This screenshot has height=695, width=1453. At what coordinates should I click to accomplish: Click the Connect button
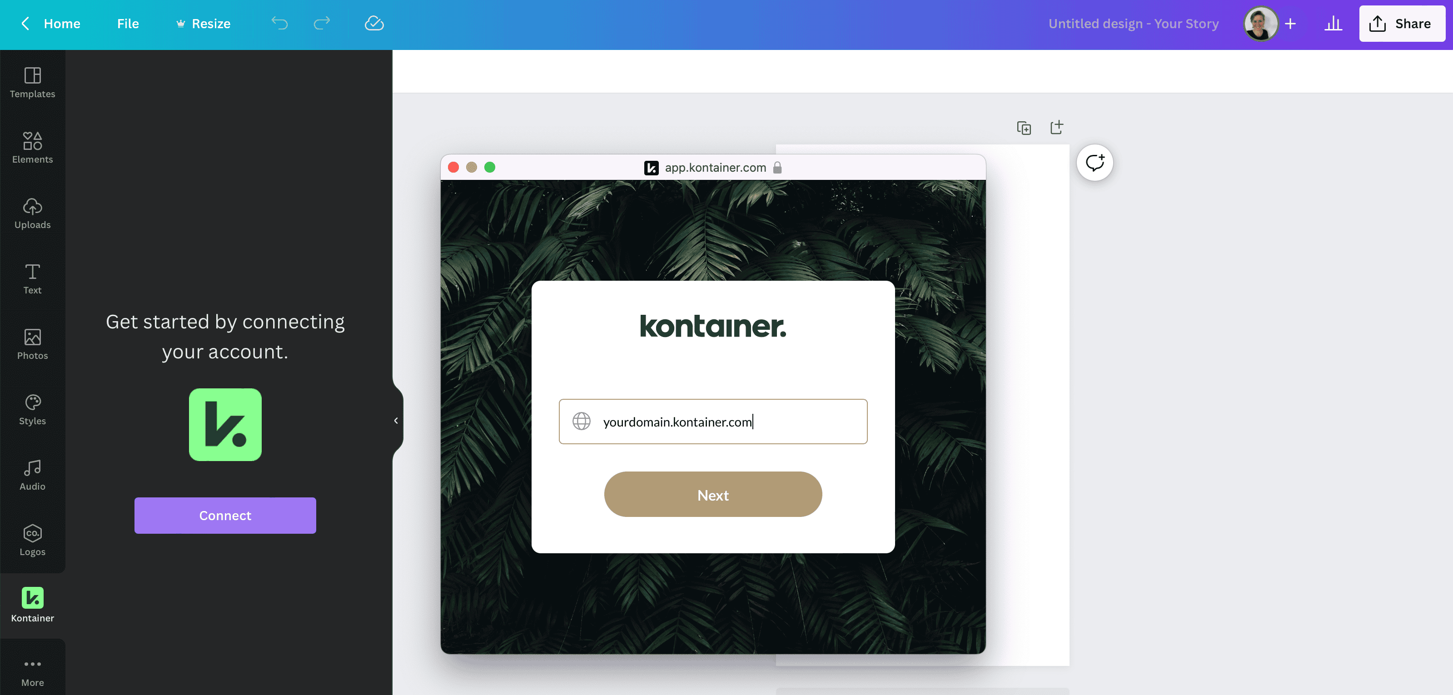click(x=224, y=515)
